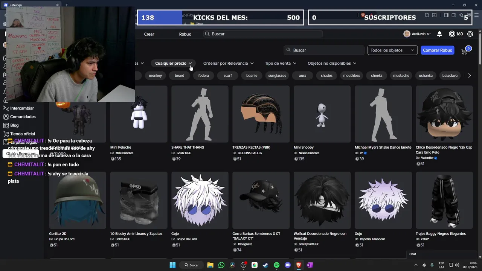Open the shopping cart icon
Viewport: 482px width, 271px height.
464,51
